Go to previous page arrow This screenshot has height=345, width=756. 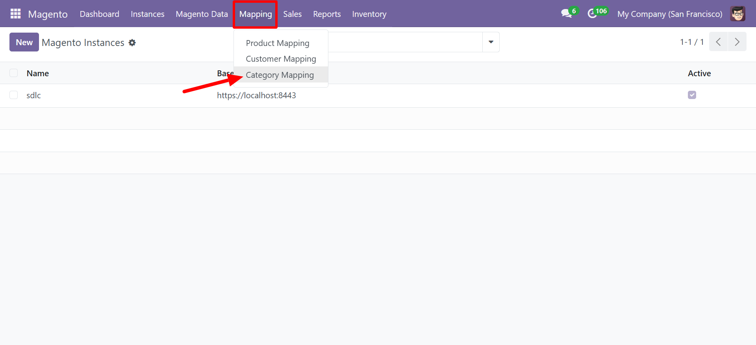718,42
